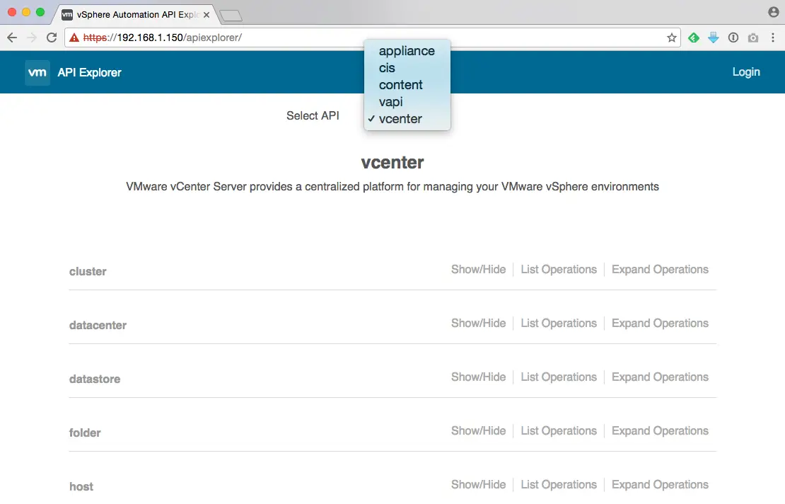Click Show/Hide for folder
Image resolution: width=785 pixels, height=504 pixels.
click(x=478, y=431)
